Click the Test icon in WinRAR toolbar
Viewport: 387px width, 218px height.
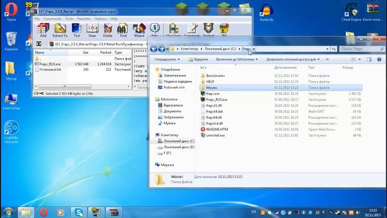(x=77, y=30)
